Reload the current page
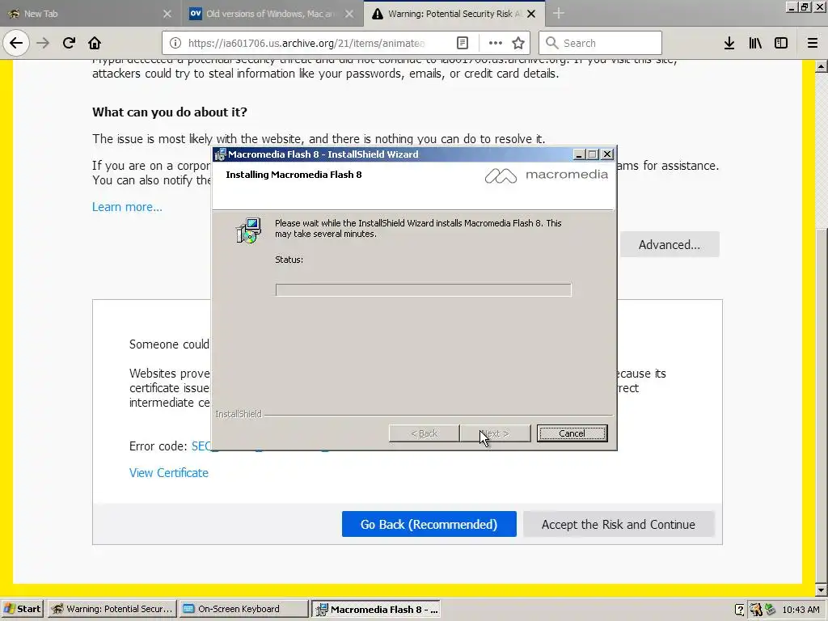This screenshot has height=621, width=828. 69,43
